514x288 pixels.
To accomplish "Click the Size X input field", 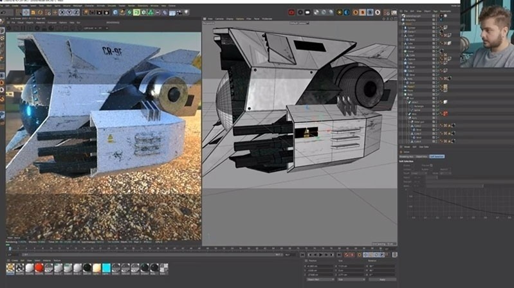I will pos(351,266).
